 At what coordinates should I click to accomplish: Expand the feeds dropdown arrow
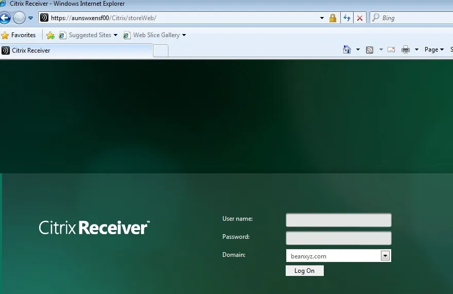[381, 50]
